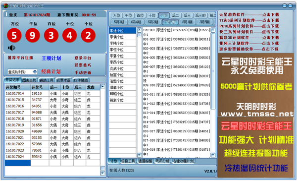Click the 彩票技巧 link

pyautogui.click(x=83, y=65)
